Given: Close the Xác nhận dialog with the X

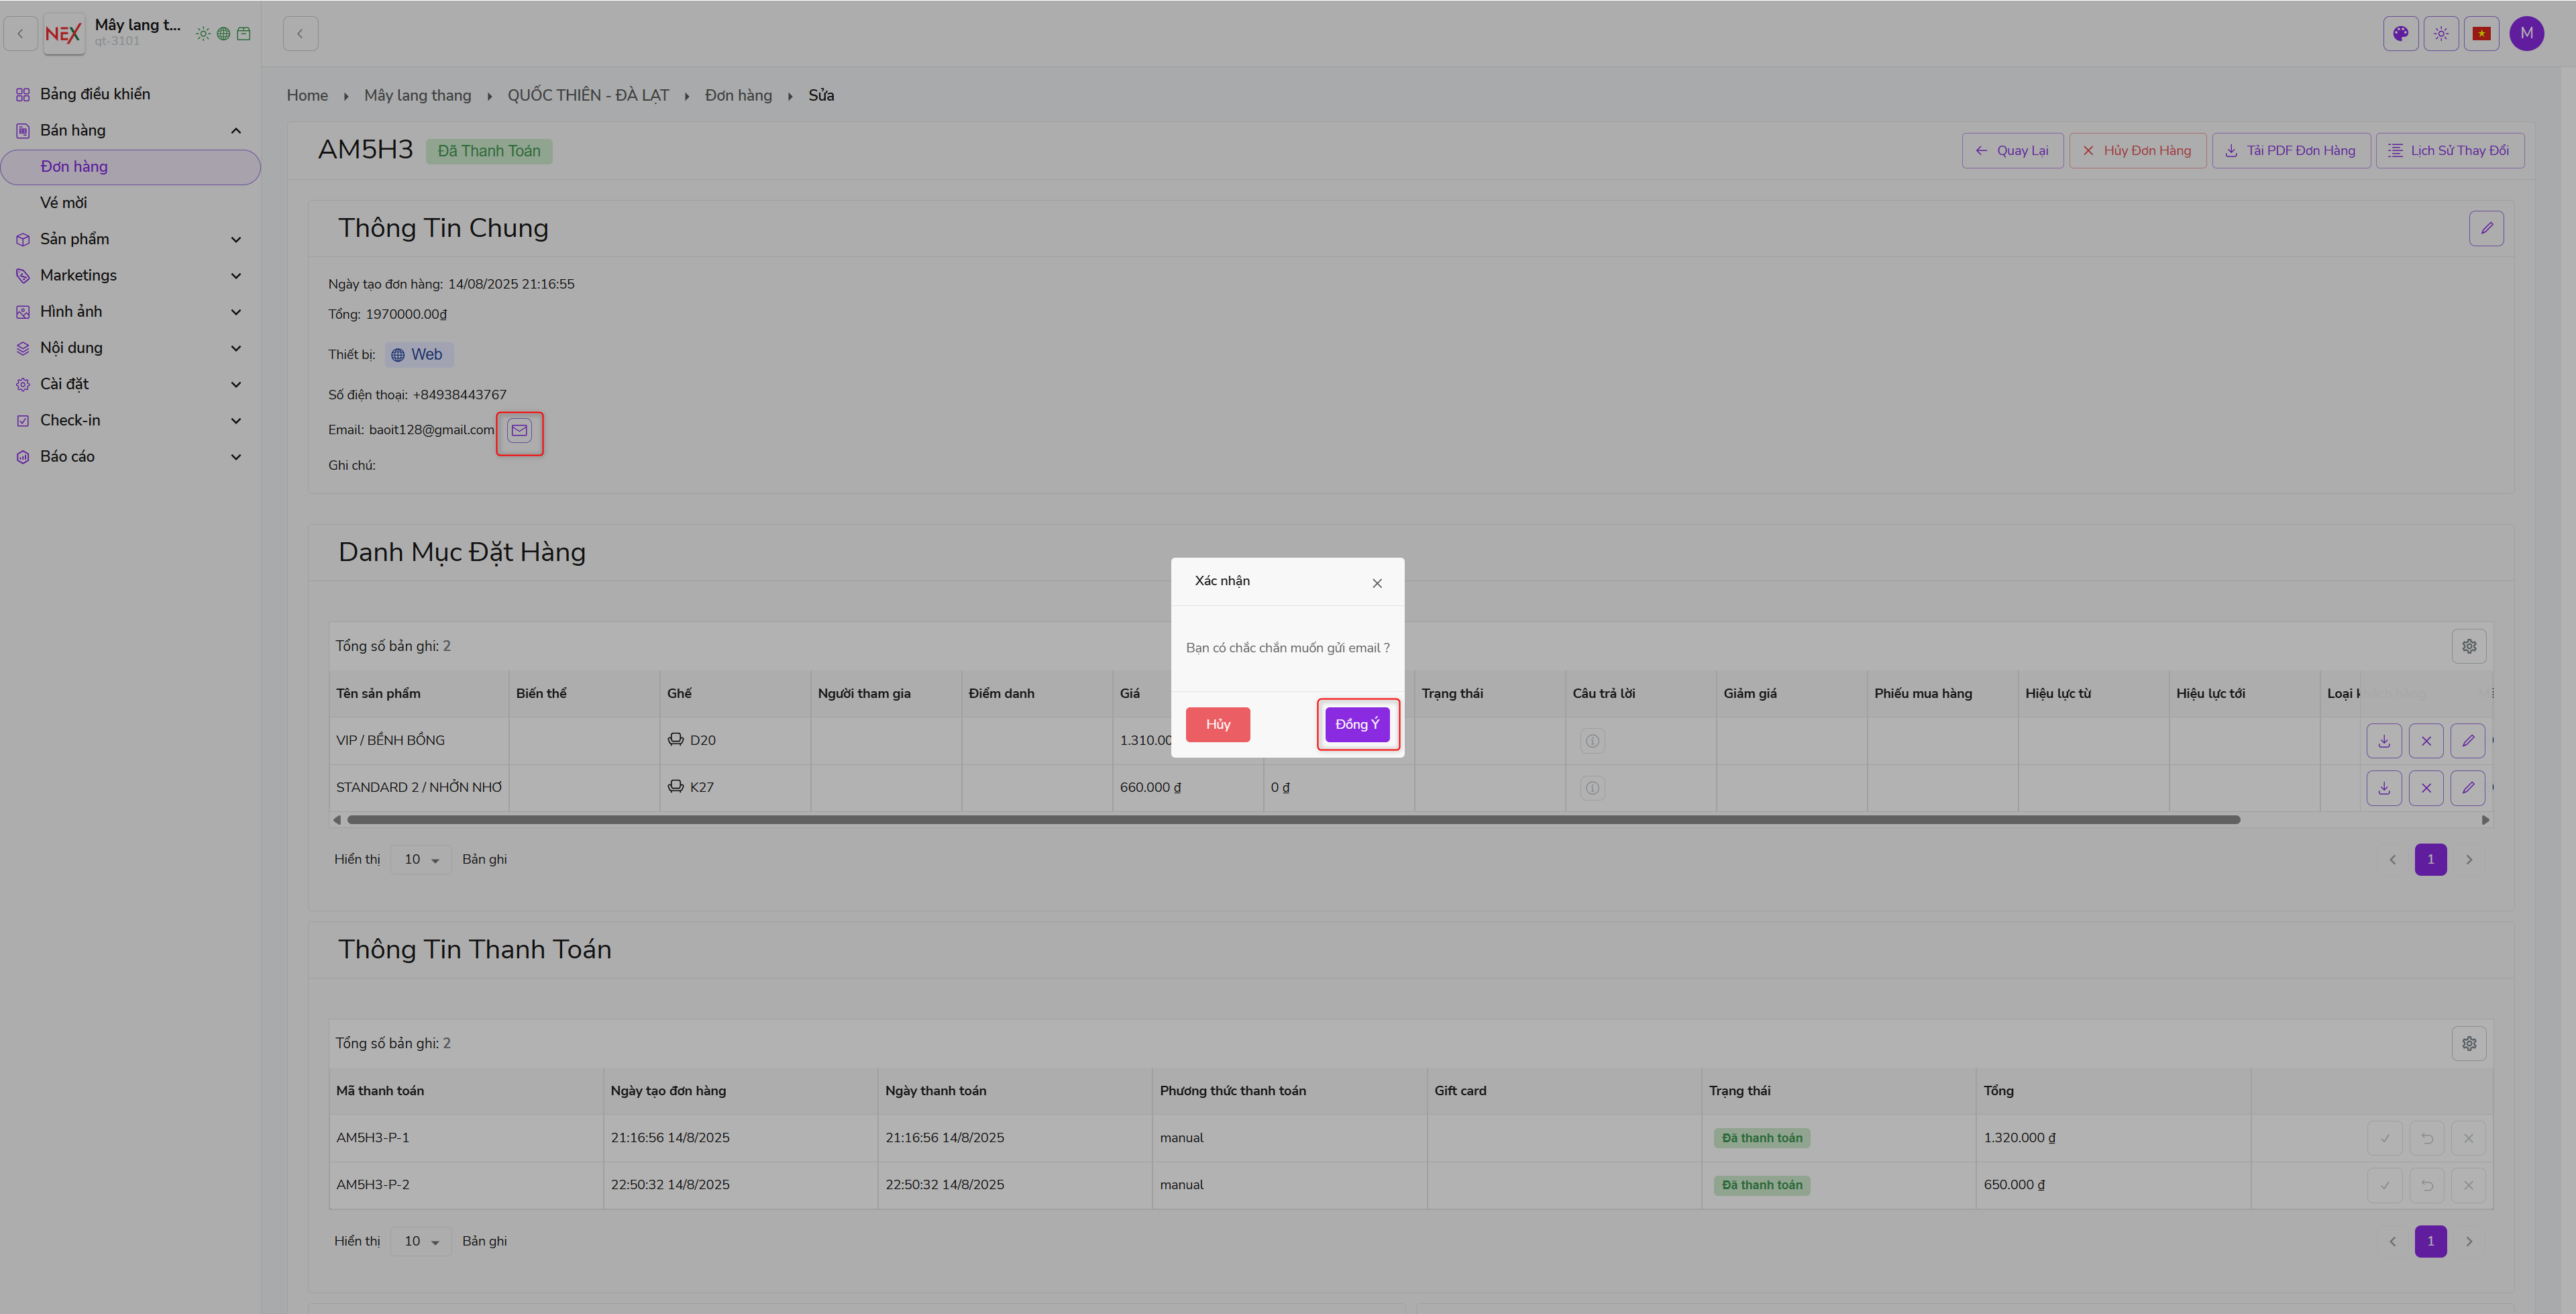Looking at the screenshot, I should coord(1377,583).
